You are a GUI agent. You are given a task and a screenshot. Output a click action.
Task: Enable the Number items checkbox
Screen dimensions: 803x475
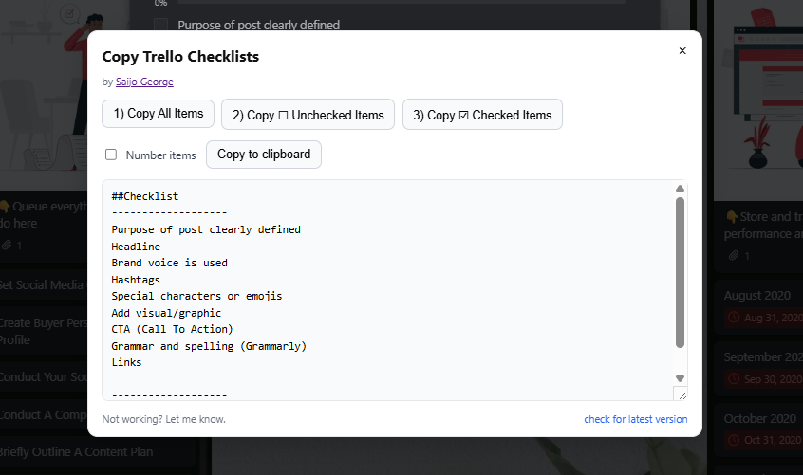(x=111, y=155)
